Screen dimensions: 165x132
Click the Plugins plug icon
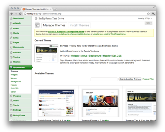(11, 96)
